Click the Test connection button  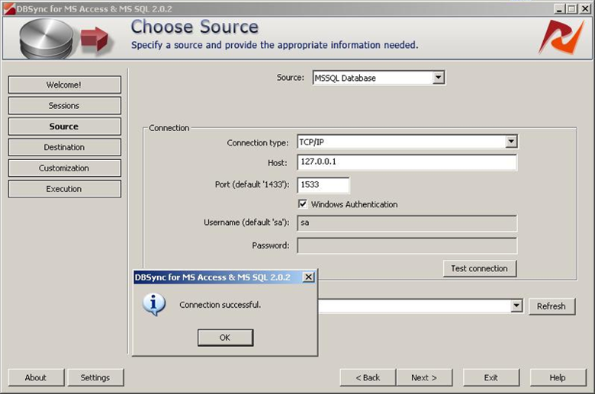[x=480, y=268]
